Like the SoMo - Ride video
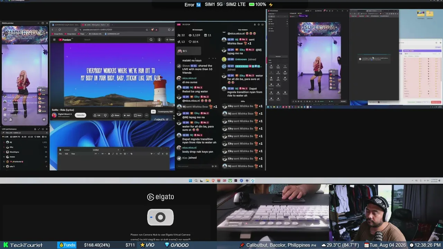 (x=97, y=115)
